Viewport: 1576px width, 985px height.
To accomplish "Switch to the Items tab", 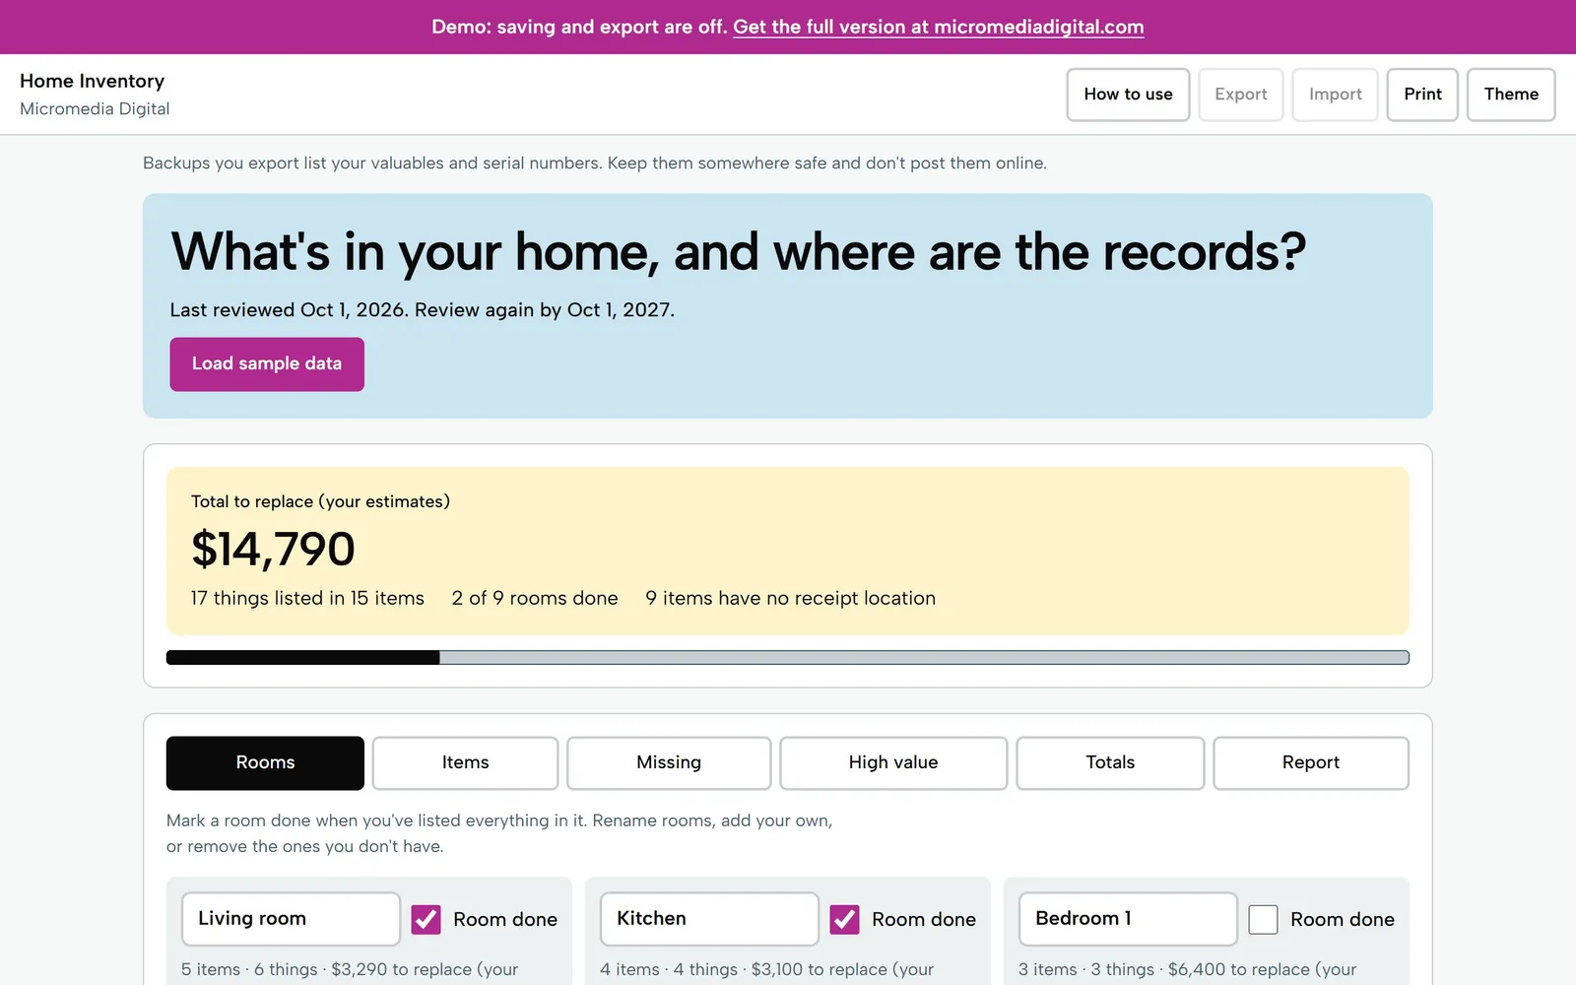I will click(x=465, y=763).
